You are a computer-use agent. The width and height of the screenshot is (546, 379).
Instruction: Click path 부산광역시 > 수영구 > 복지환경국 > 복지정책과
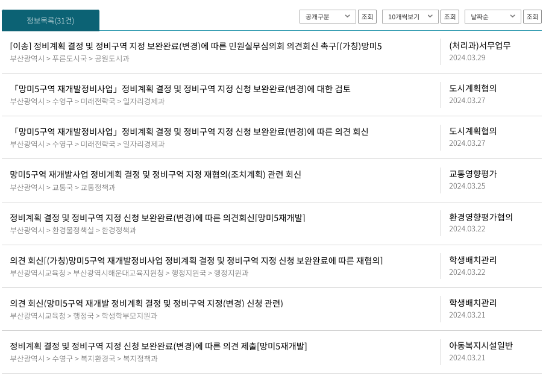point(84,359)
